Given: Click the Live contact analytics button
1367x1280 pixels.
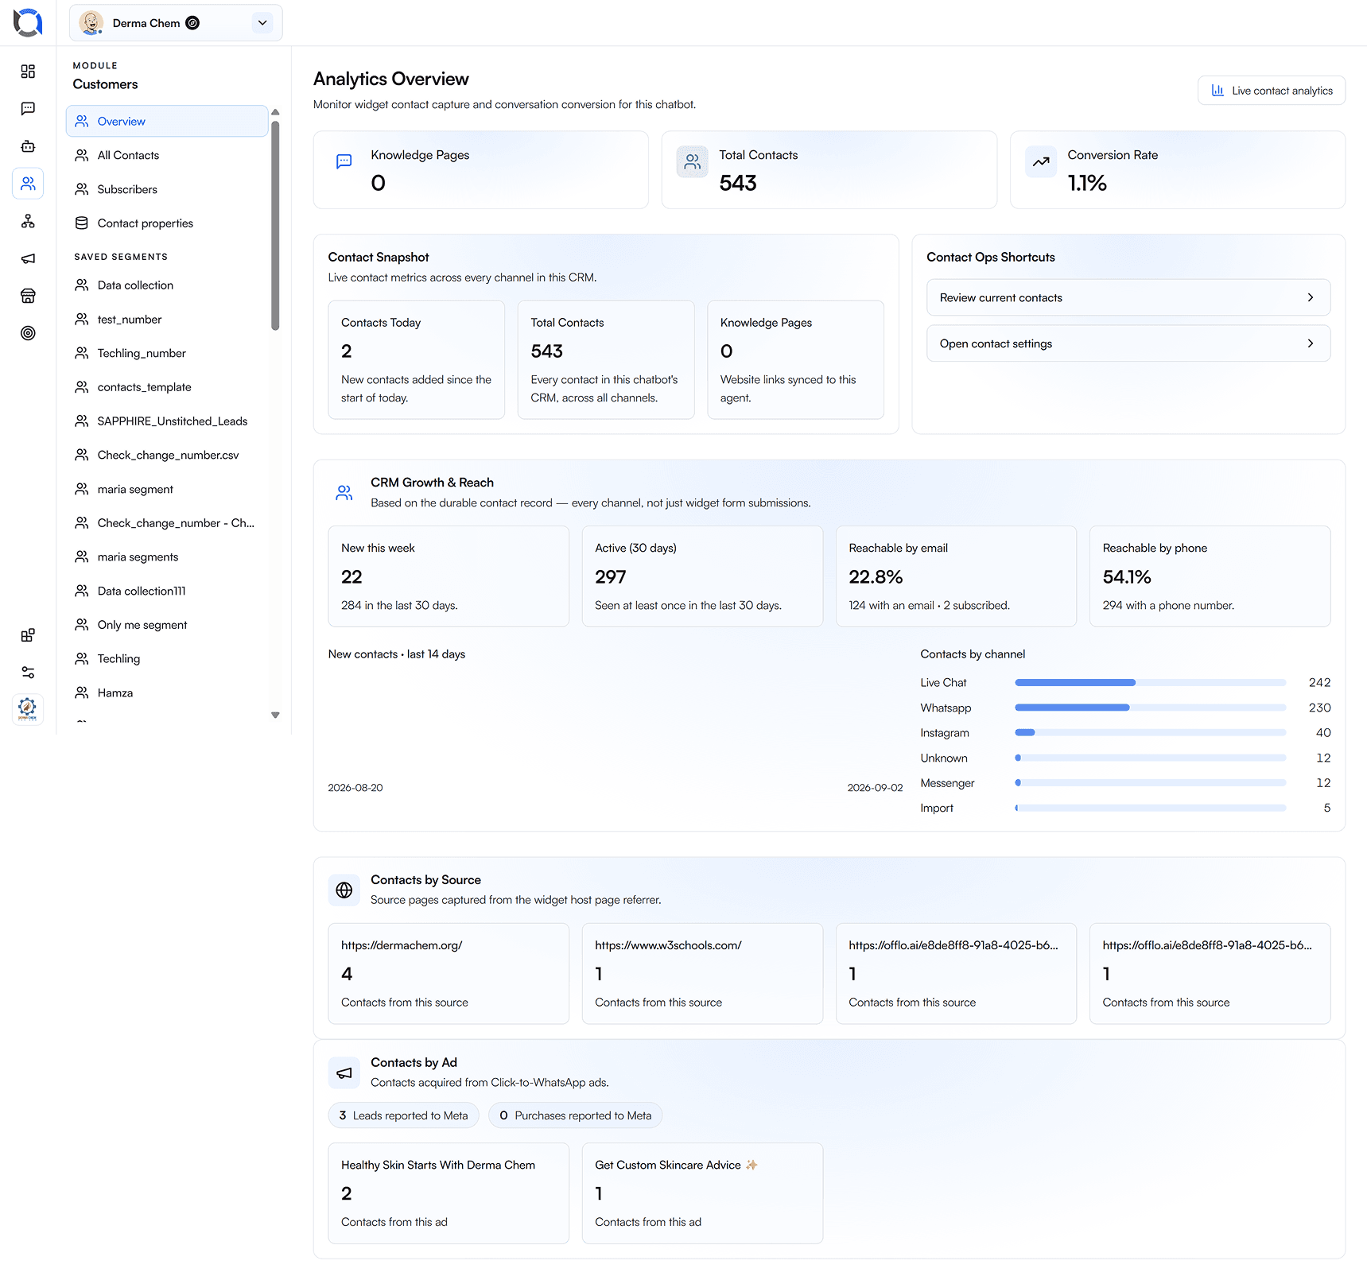Looking at the screenshot, I should point(1271,91).
